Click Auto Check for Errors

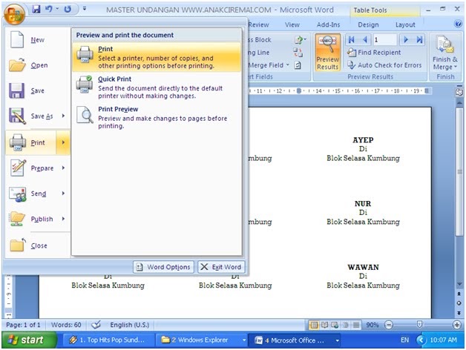click(x=384, y=65)
